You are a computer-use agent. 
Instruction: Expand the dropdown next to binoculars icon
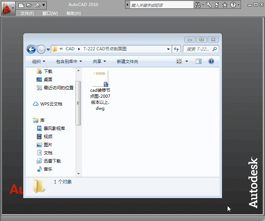click(x=203, y=5)
